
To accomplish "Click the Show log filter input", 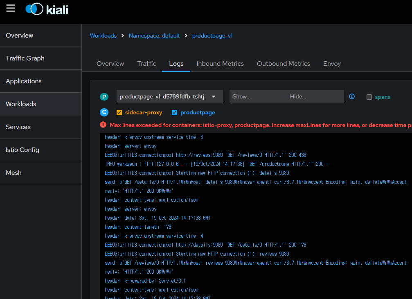I will pos(258,97).
